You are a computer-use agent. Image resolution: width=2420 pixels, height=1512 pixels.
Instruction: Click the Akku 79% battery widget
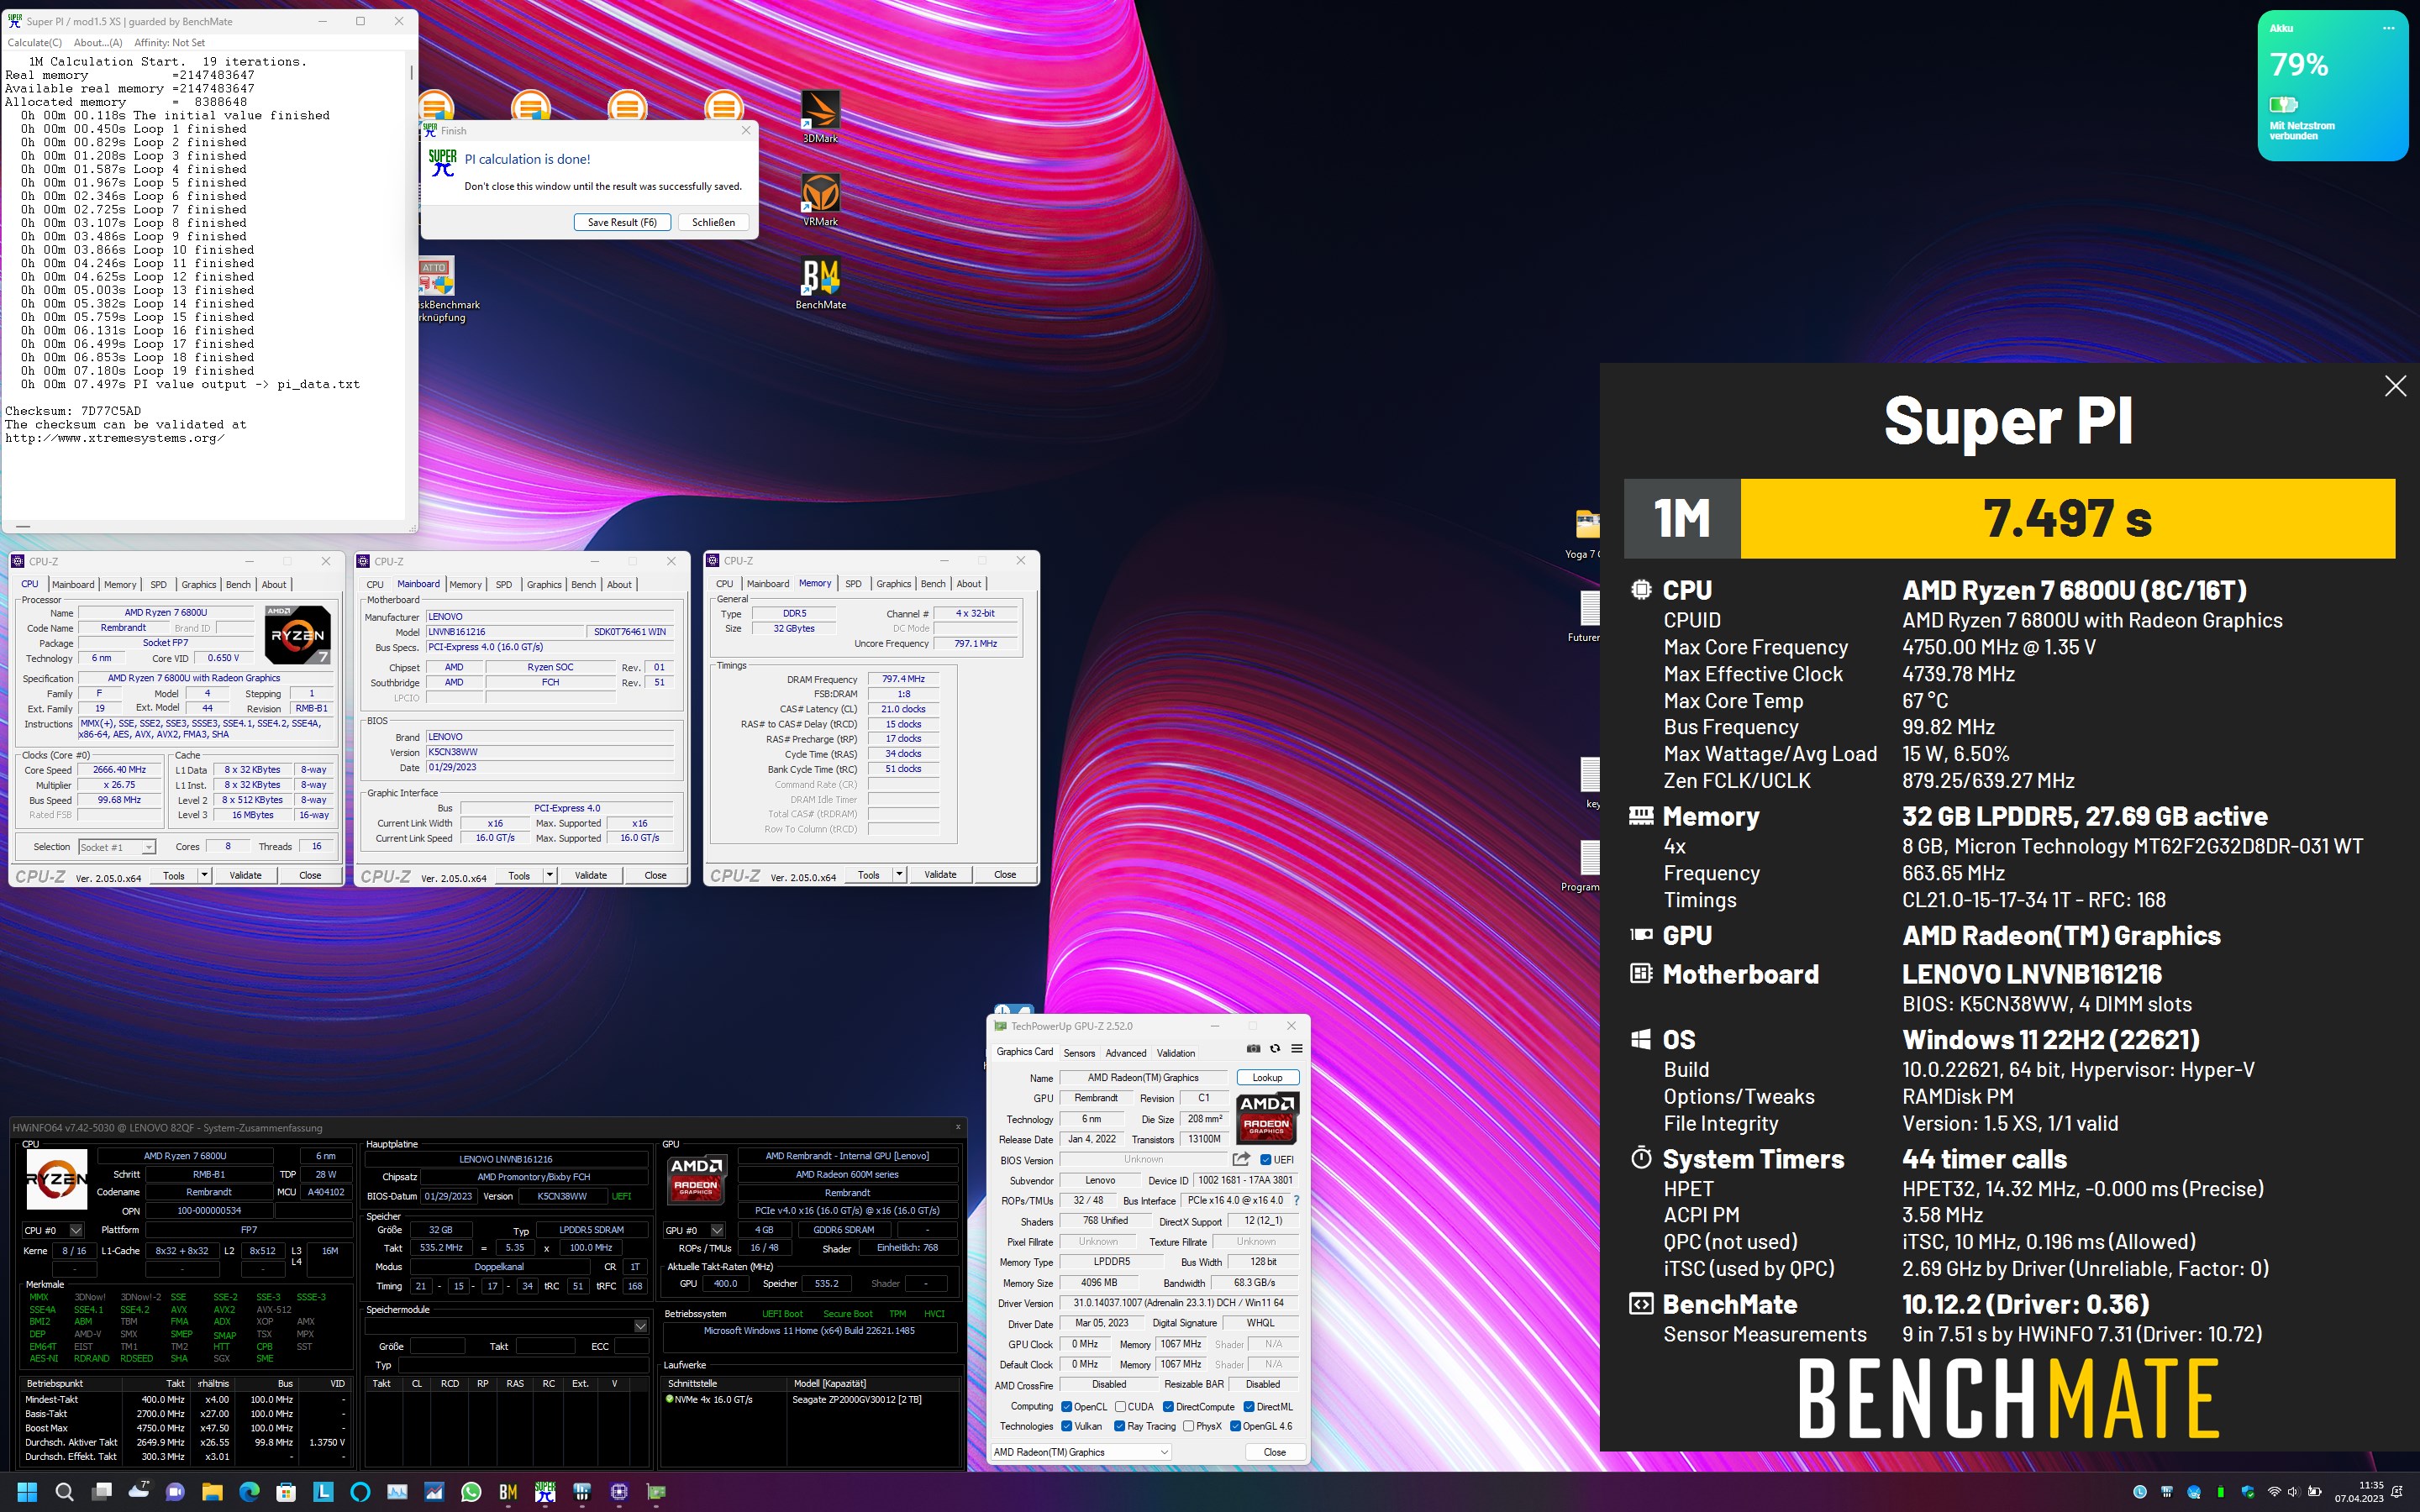coord(2331,86)
